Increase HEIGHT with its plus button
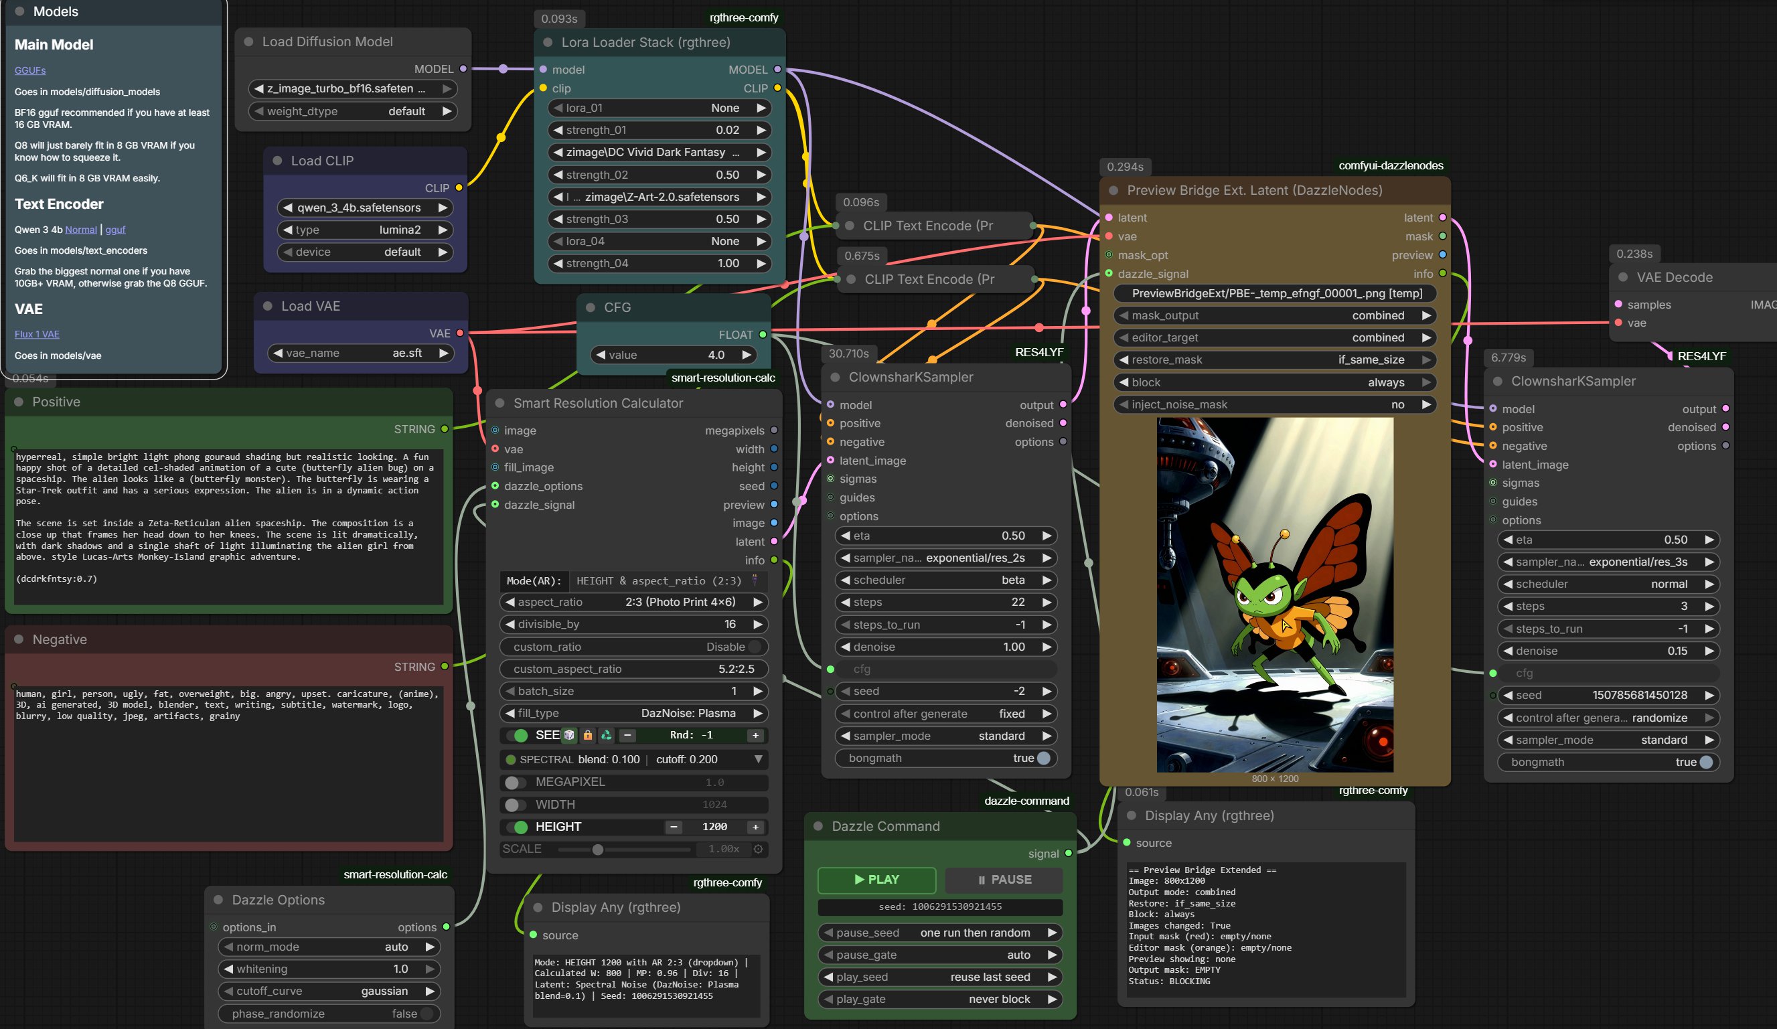This screenshot has height=1029, width=1777. click(755, 827)
